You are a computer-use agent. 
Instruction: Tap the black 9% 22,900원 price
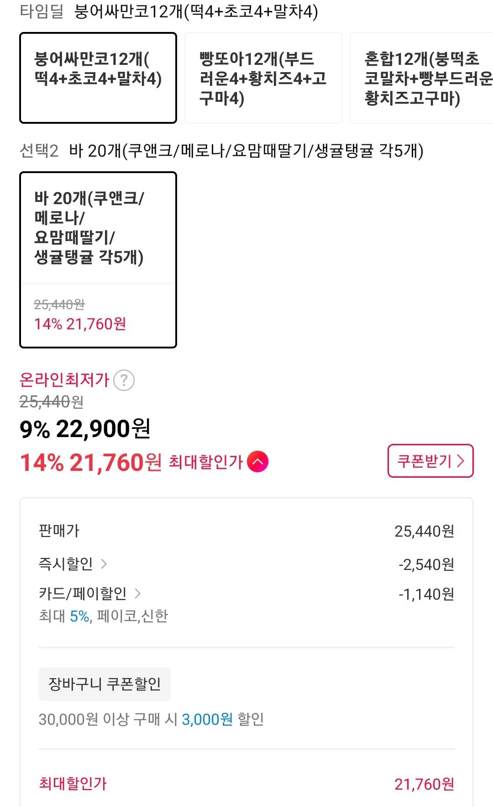85,429
